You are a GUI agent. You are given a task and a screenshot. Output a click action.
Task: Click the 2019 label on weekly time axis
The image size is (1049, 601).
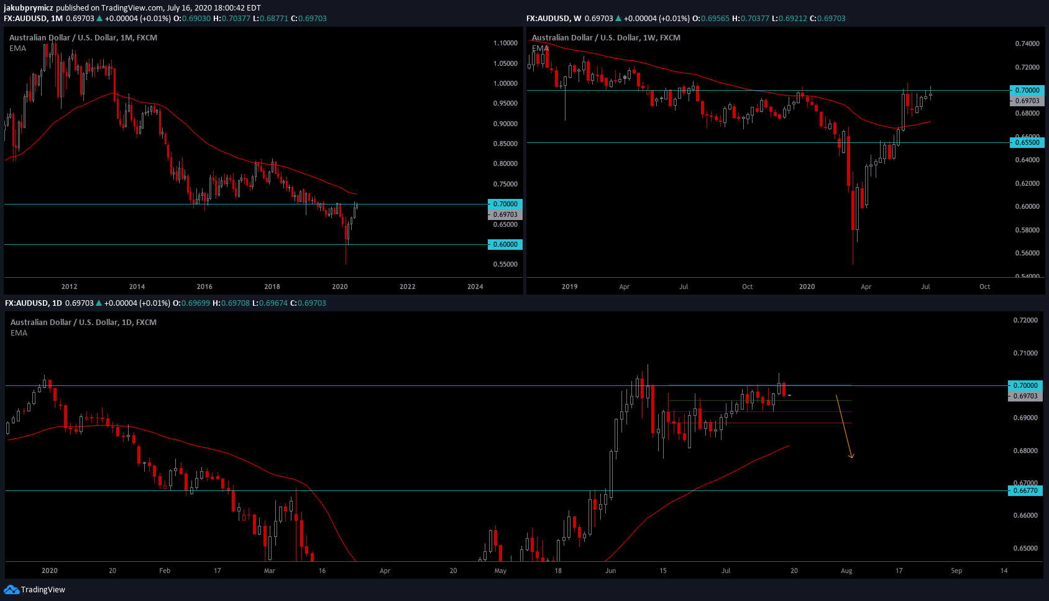point(569,287)
